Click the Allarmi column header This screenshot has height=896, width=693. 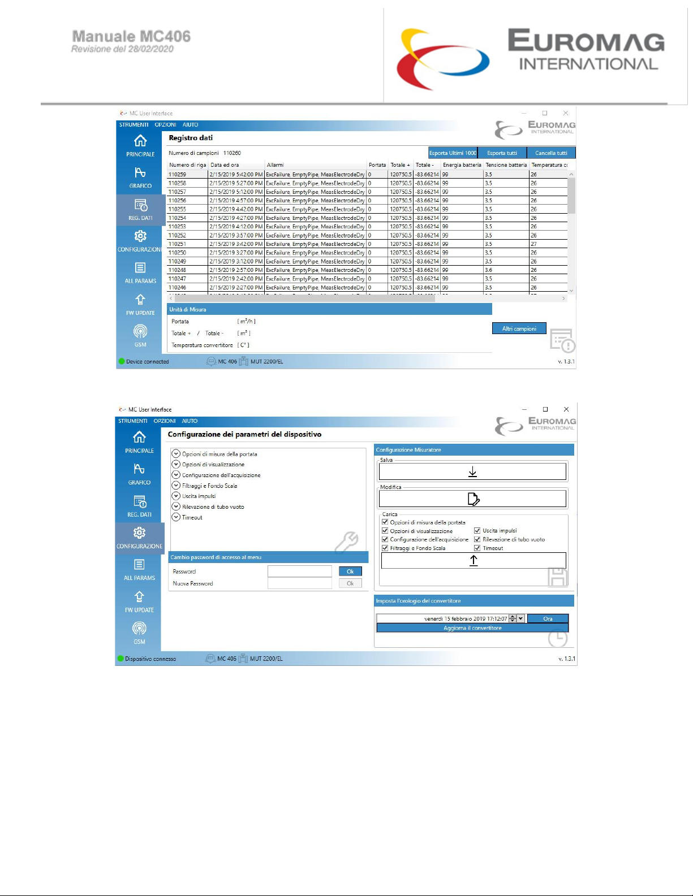coord(316,165)
